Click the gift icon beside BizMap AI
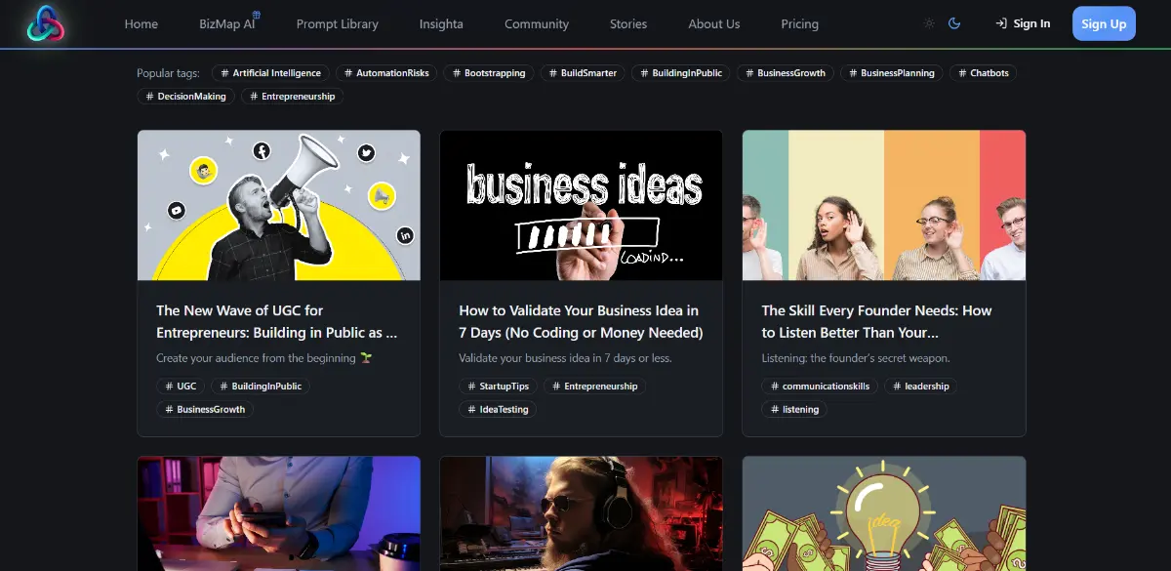 (x=256, y=13)
